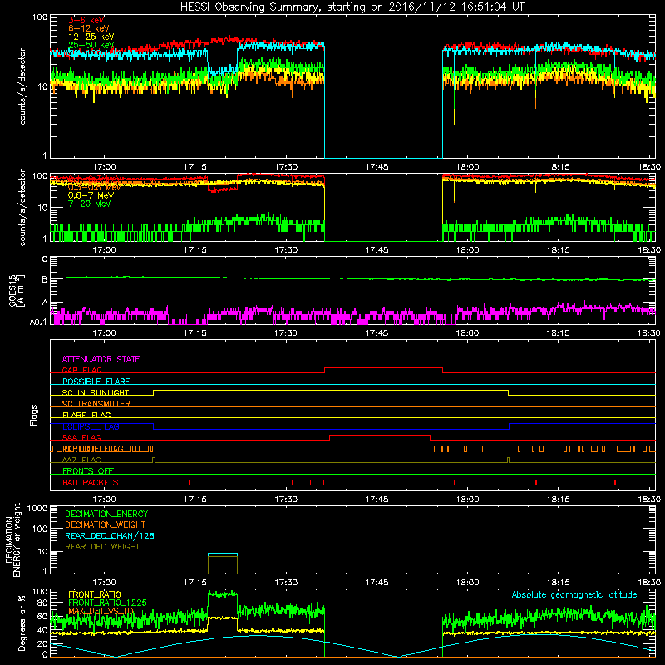Select the SC_TRANSMITTER flag label
The width and height of the screenshot is (665, 665).
coord(96,404)
